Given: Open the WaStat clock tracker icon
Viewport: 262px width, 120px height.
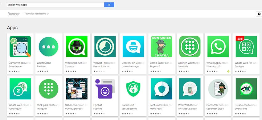Looking at the screenshot, I should [x=105, y=46].
